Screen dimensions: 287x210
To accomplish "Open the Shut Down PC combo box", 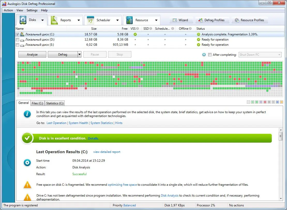I will click(x=260, y=55).
